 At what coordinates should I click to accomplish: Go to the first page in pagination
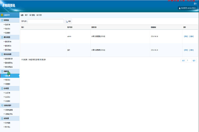[183, 60]
